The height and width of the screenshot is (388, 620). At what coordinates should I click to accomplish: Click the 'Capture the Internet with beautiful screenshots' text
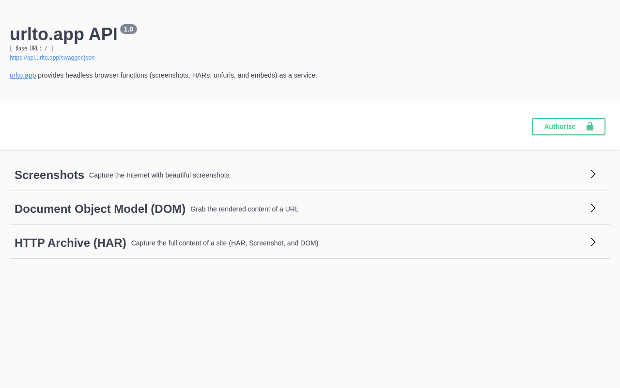click(159, 175)
